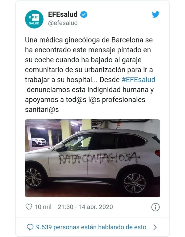Open the vandalized car photo

(92, 158)
